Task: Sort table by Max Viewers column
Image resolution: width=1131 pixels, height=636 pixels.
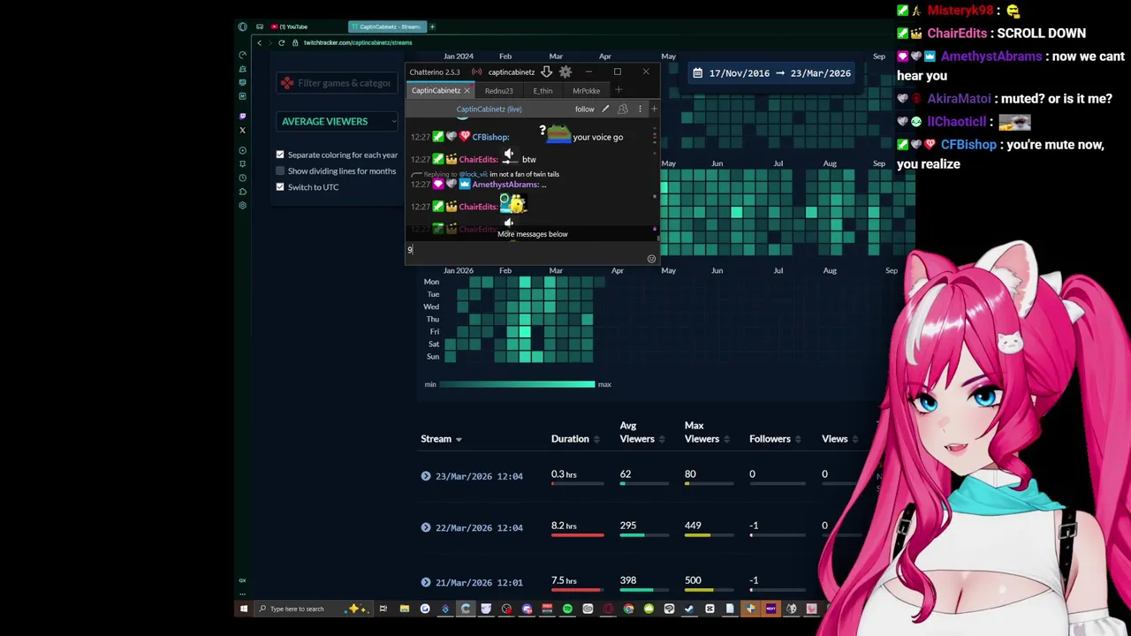Action: 706,432
